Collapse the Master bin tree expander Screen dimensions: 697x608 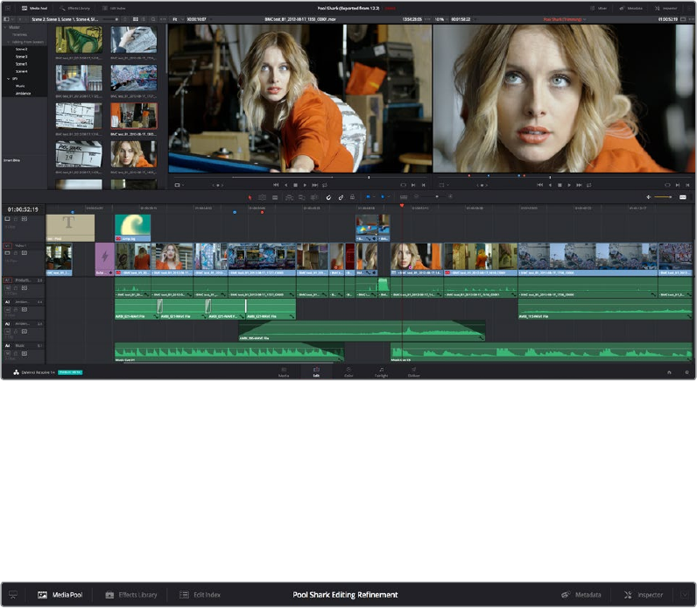(5, 27)
